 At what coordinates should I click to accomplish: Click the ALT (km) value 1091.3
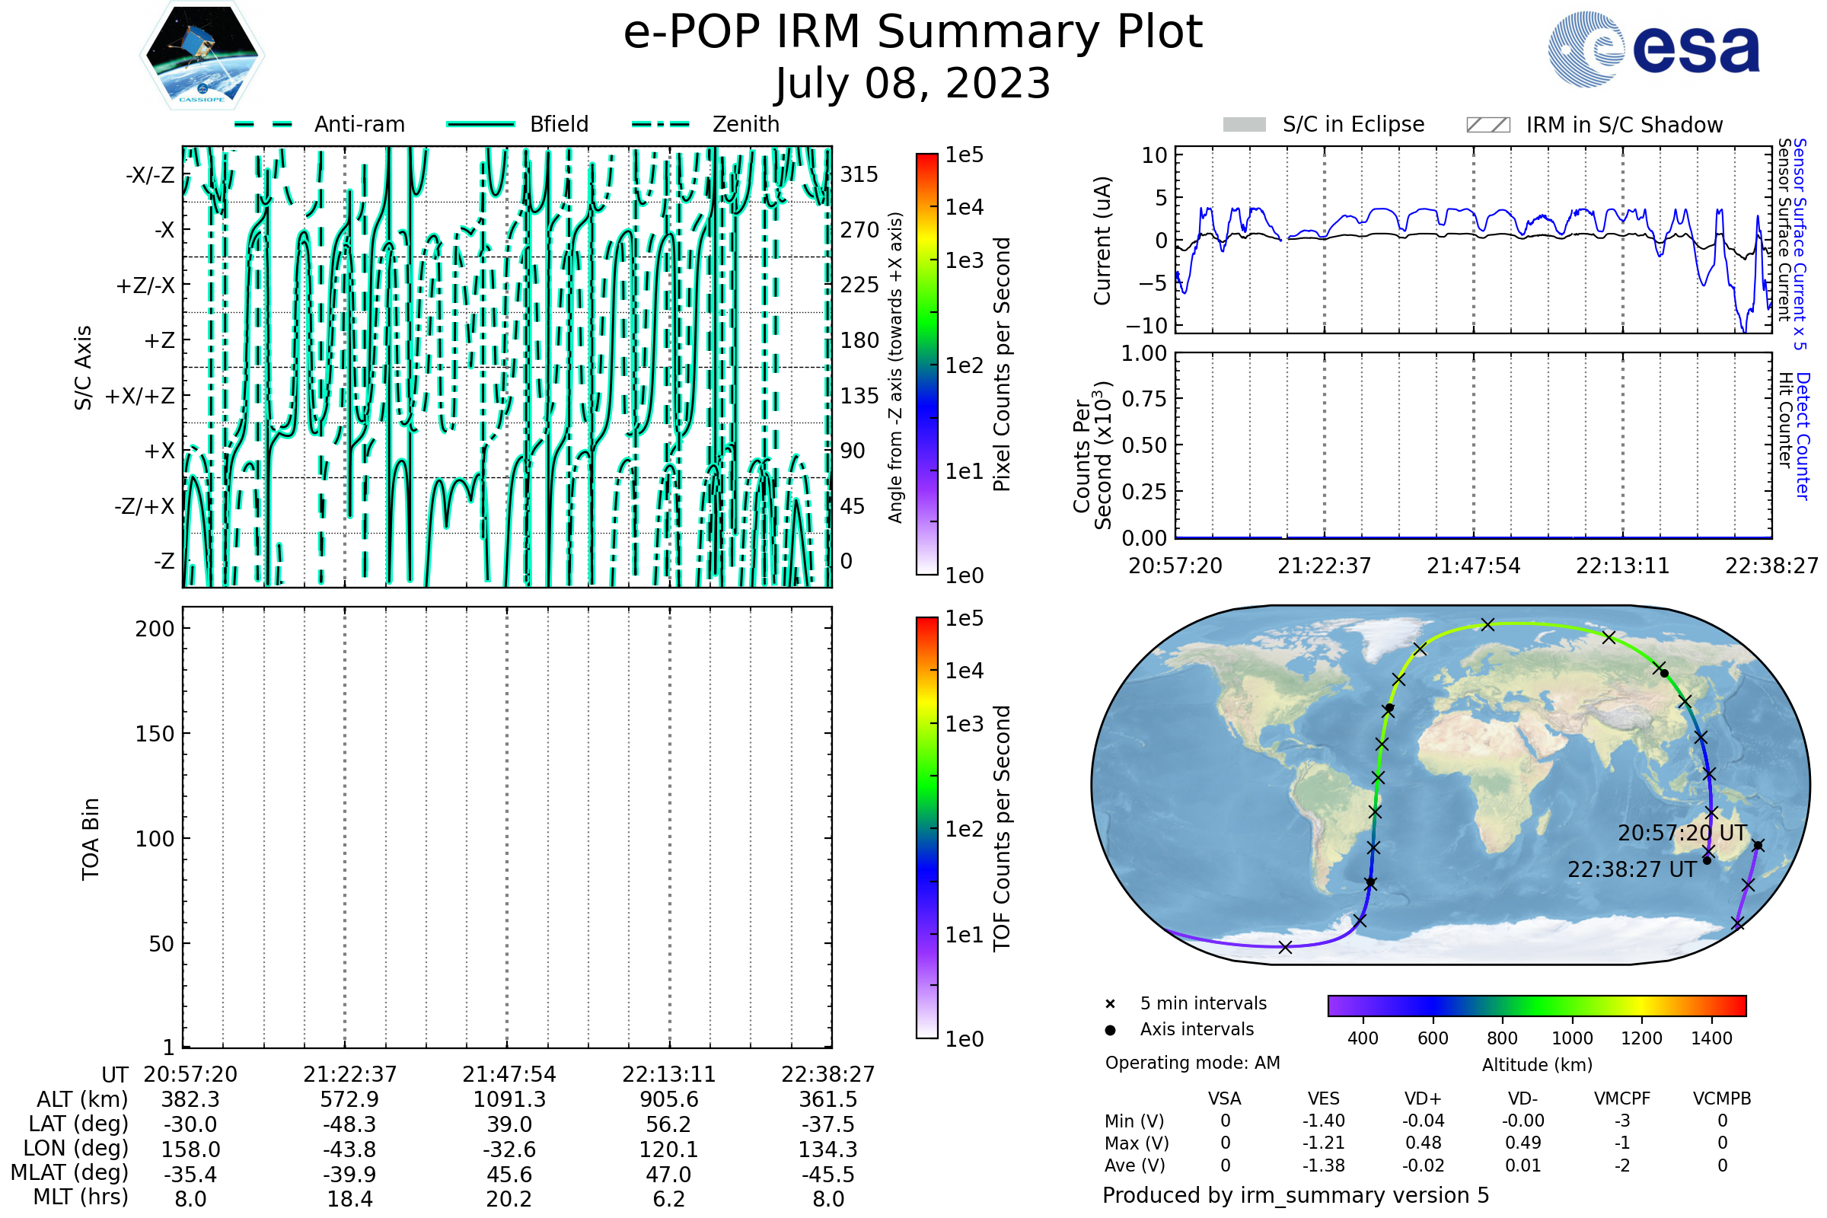[509, 1100]
